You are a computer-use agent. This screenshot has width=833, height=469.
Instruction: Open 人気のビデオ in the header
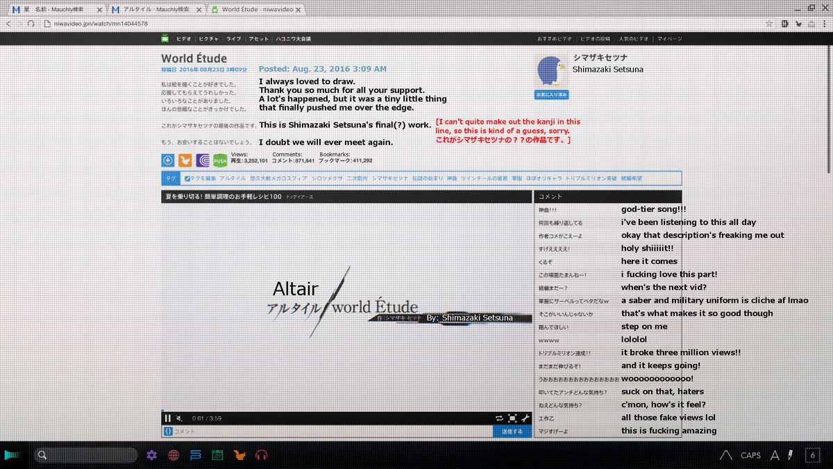point(634,39)
